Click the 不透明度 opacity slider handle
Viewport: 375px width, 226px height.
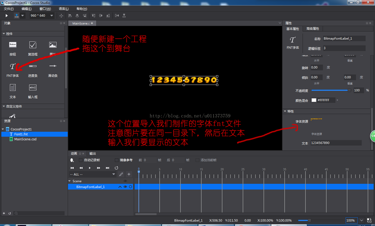pos(349,90)
